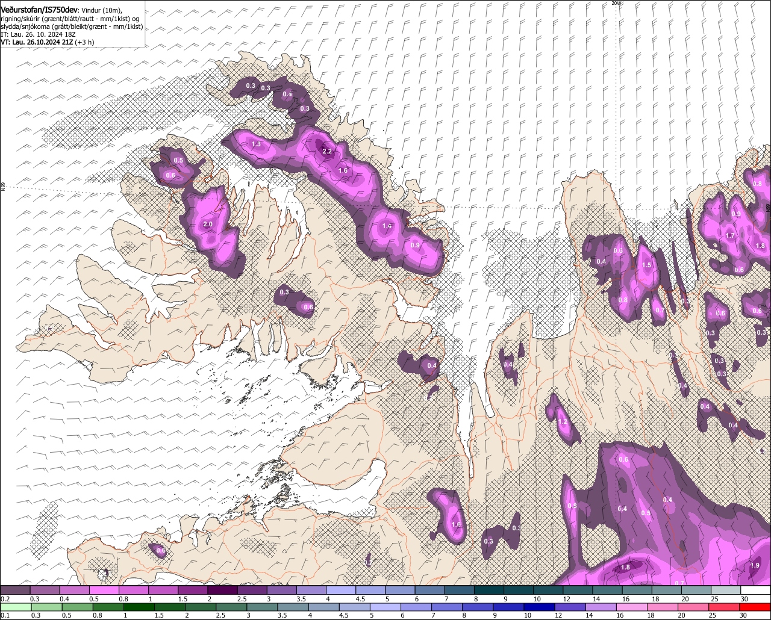Pick the pale green 0.1 swatch in the lower legend
Image resolution: width=771 pixels, height=620 pixels.
pyautogui.click(x=15, y=607)
